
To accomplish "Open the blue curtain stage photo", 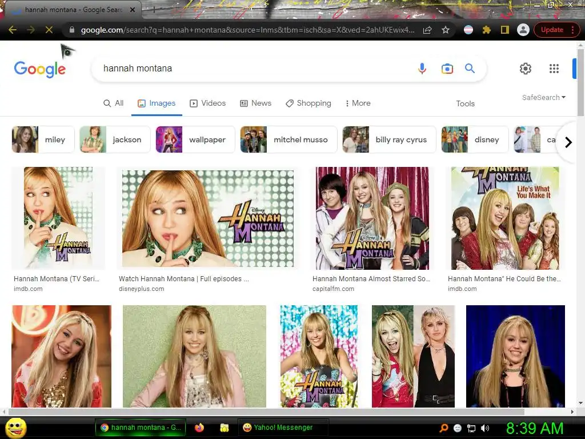I will coord(515,356).
